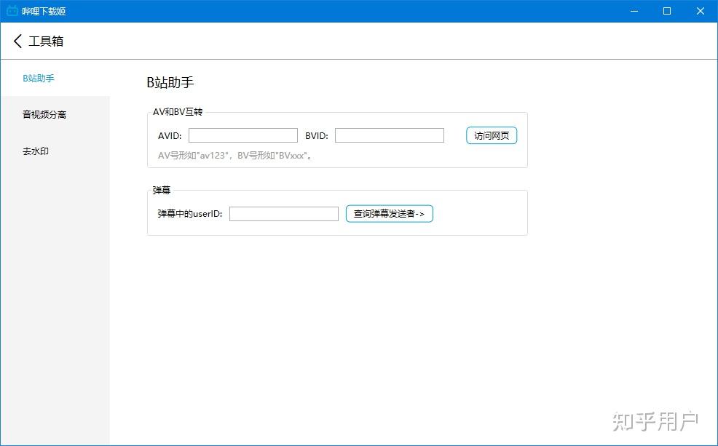This screenshot has width=718, height=446.
Task: Click the 工具箱 page title
Action: point(46,41)
